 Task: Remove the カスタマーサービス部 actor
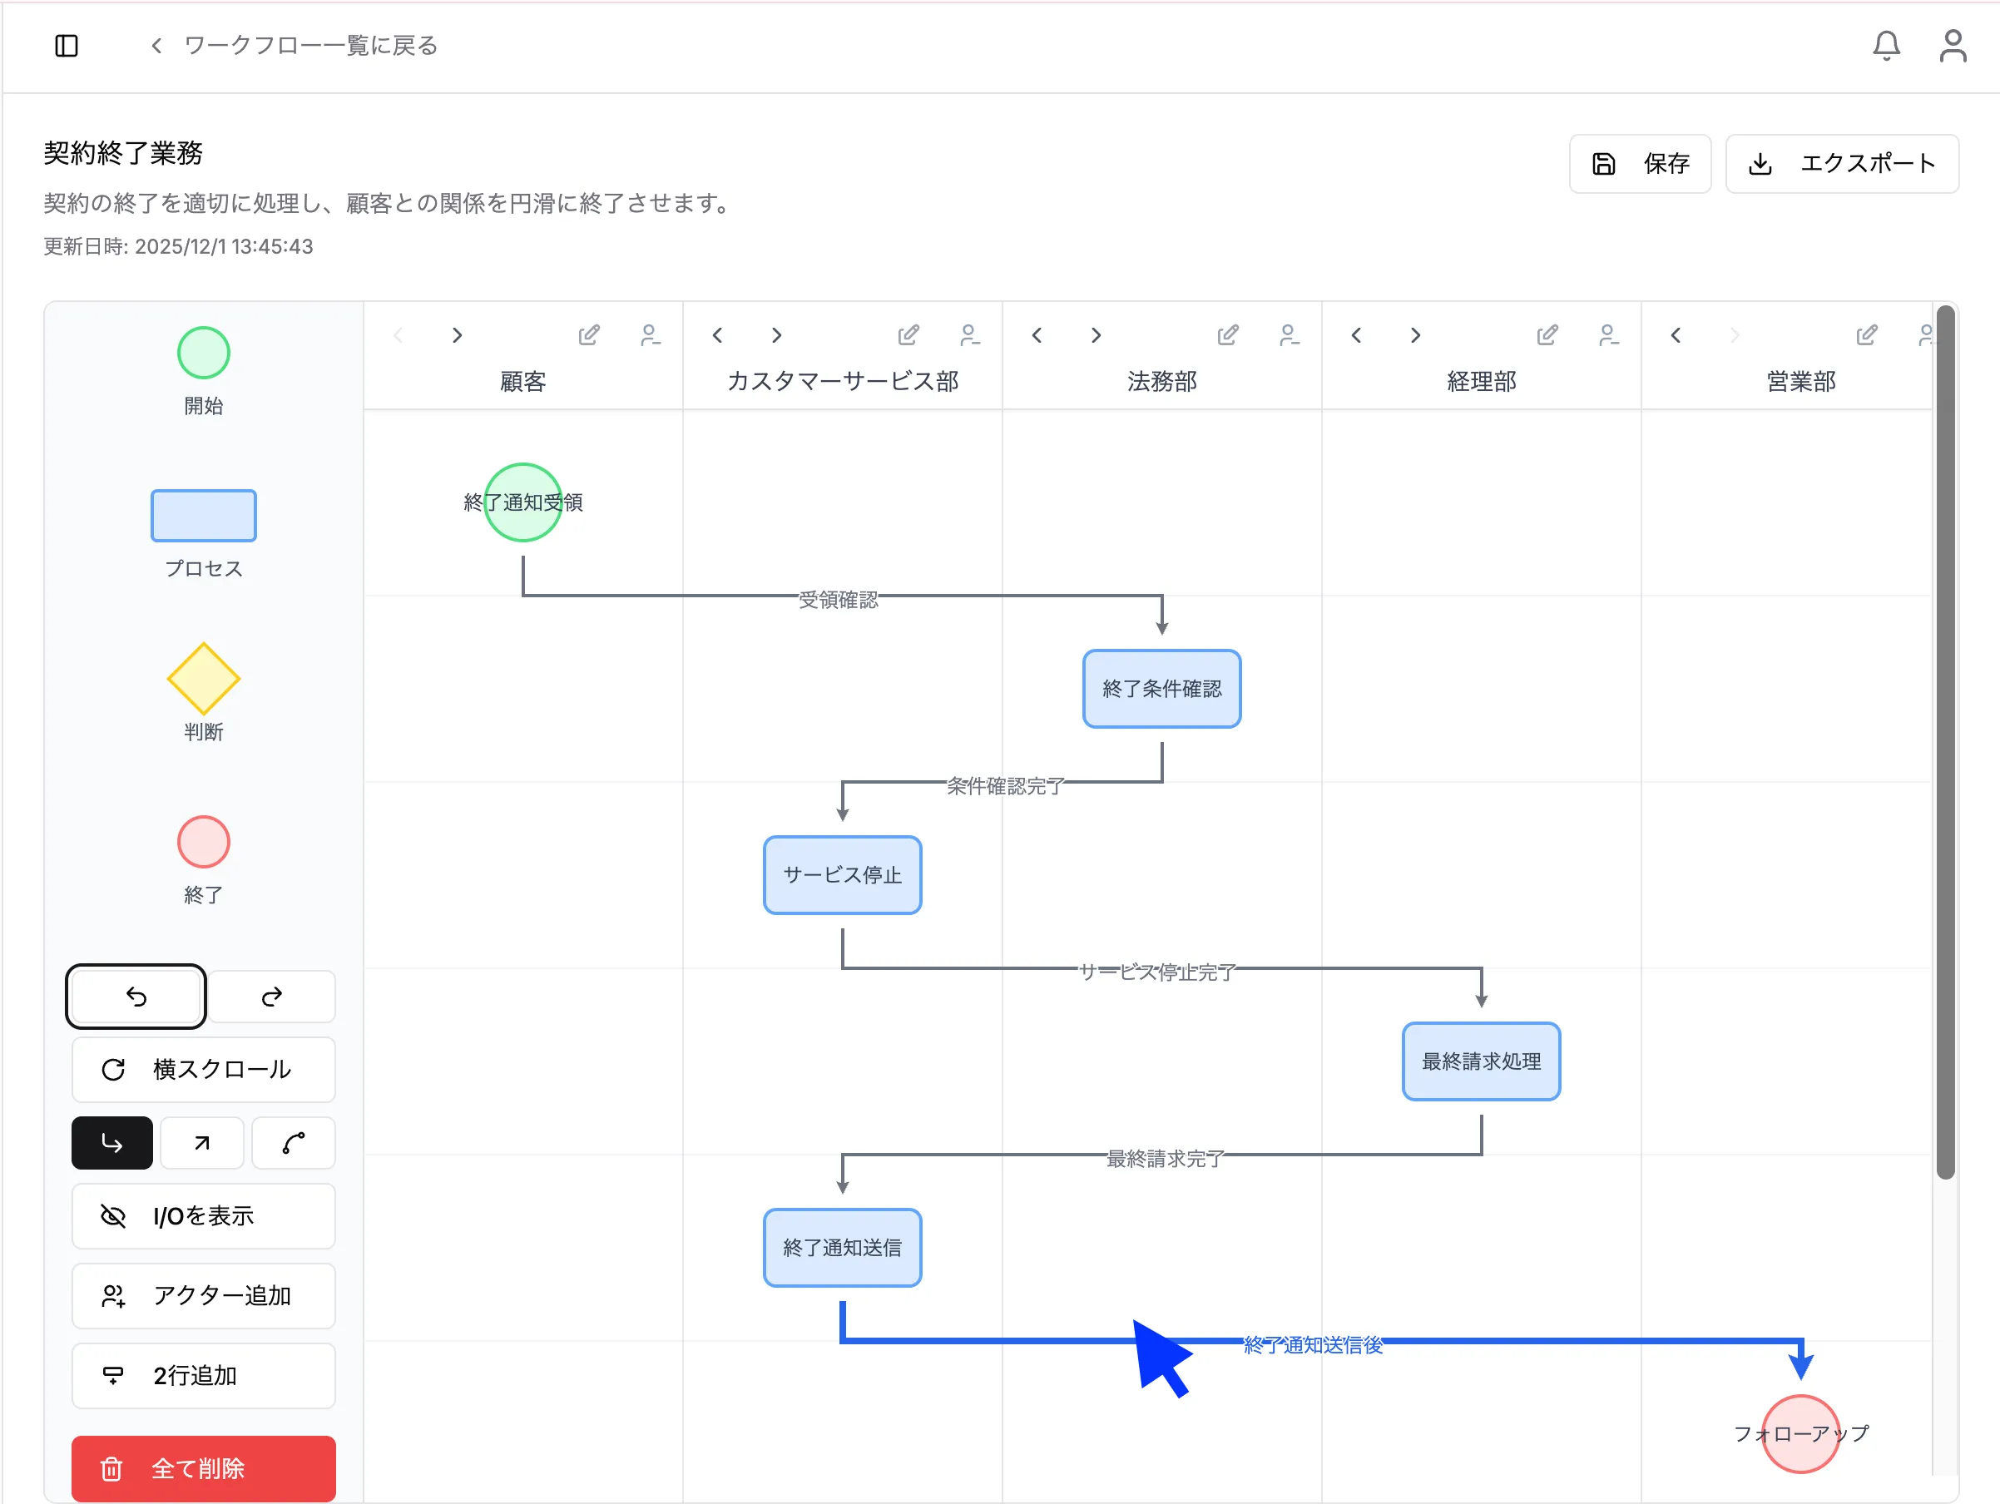[x=969, y=335]
